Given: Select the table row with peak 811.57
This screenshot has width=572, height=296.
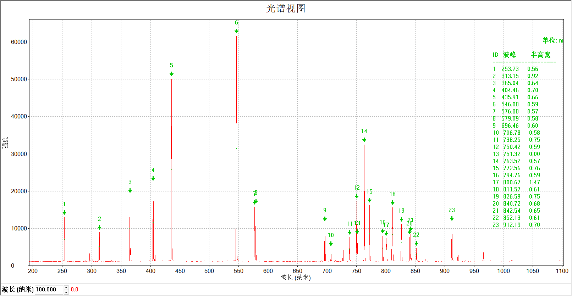Looking at the screenshot, I should tap(516, 189).
